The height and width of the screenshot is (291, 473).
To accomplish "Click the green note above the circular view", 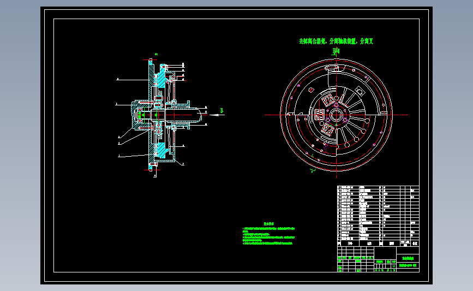I will pos(336,41).
